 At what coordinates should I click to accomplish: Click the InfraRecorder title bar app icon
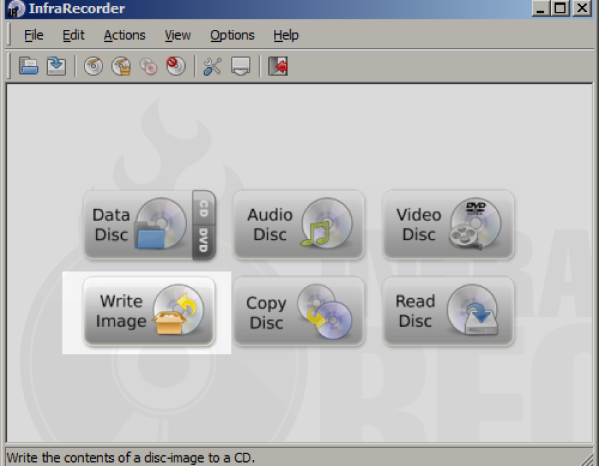tap(16, 9)
